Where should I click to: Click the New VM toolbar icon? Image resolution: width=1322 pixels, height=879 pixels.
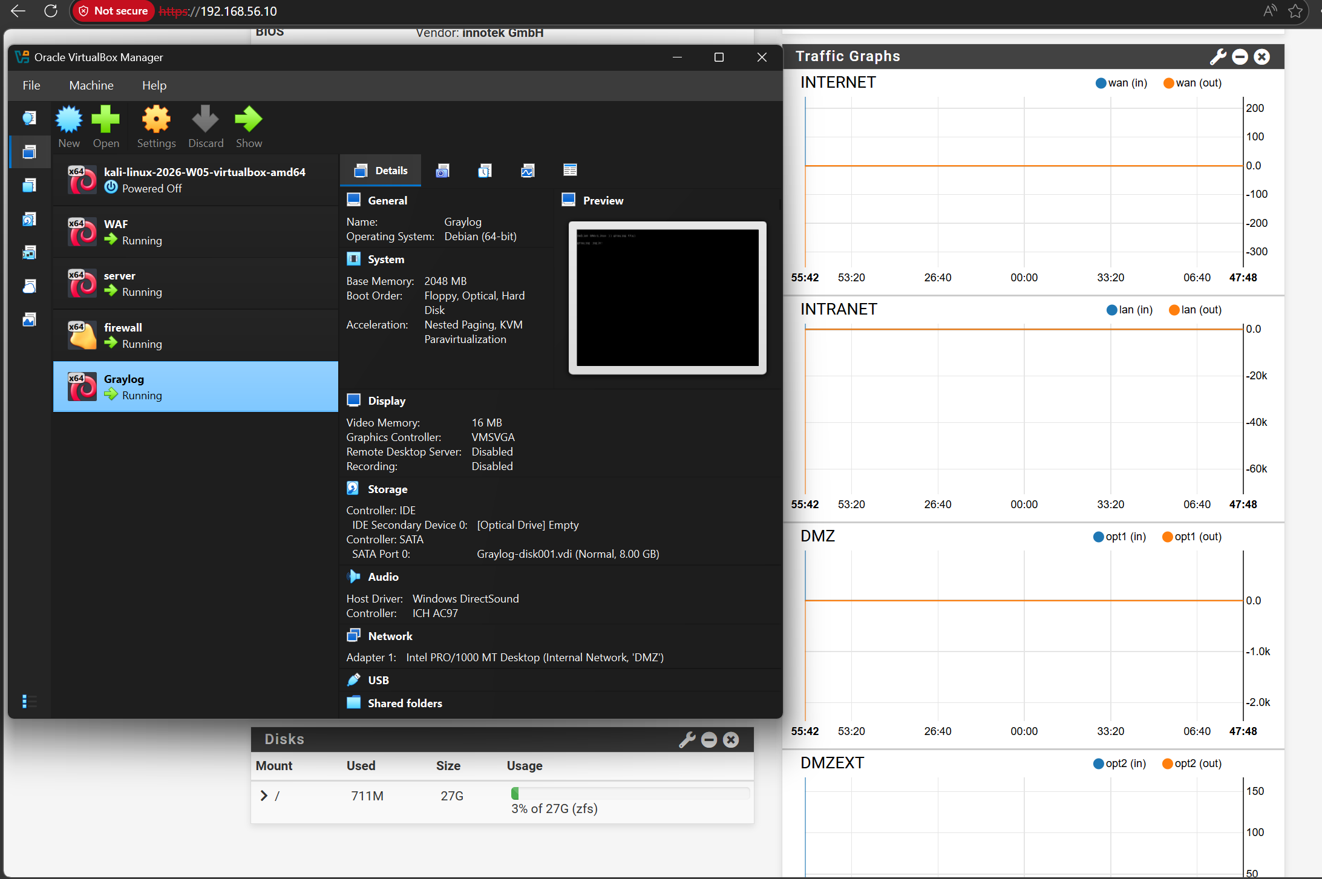(69, 120)
